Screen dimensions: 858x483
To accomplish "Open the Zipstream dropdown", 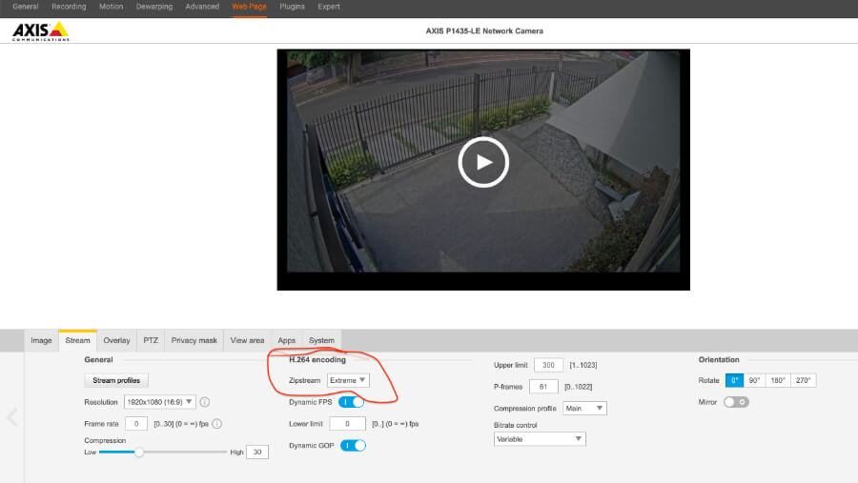I will [348, 380].
